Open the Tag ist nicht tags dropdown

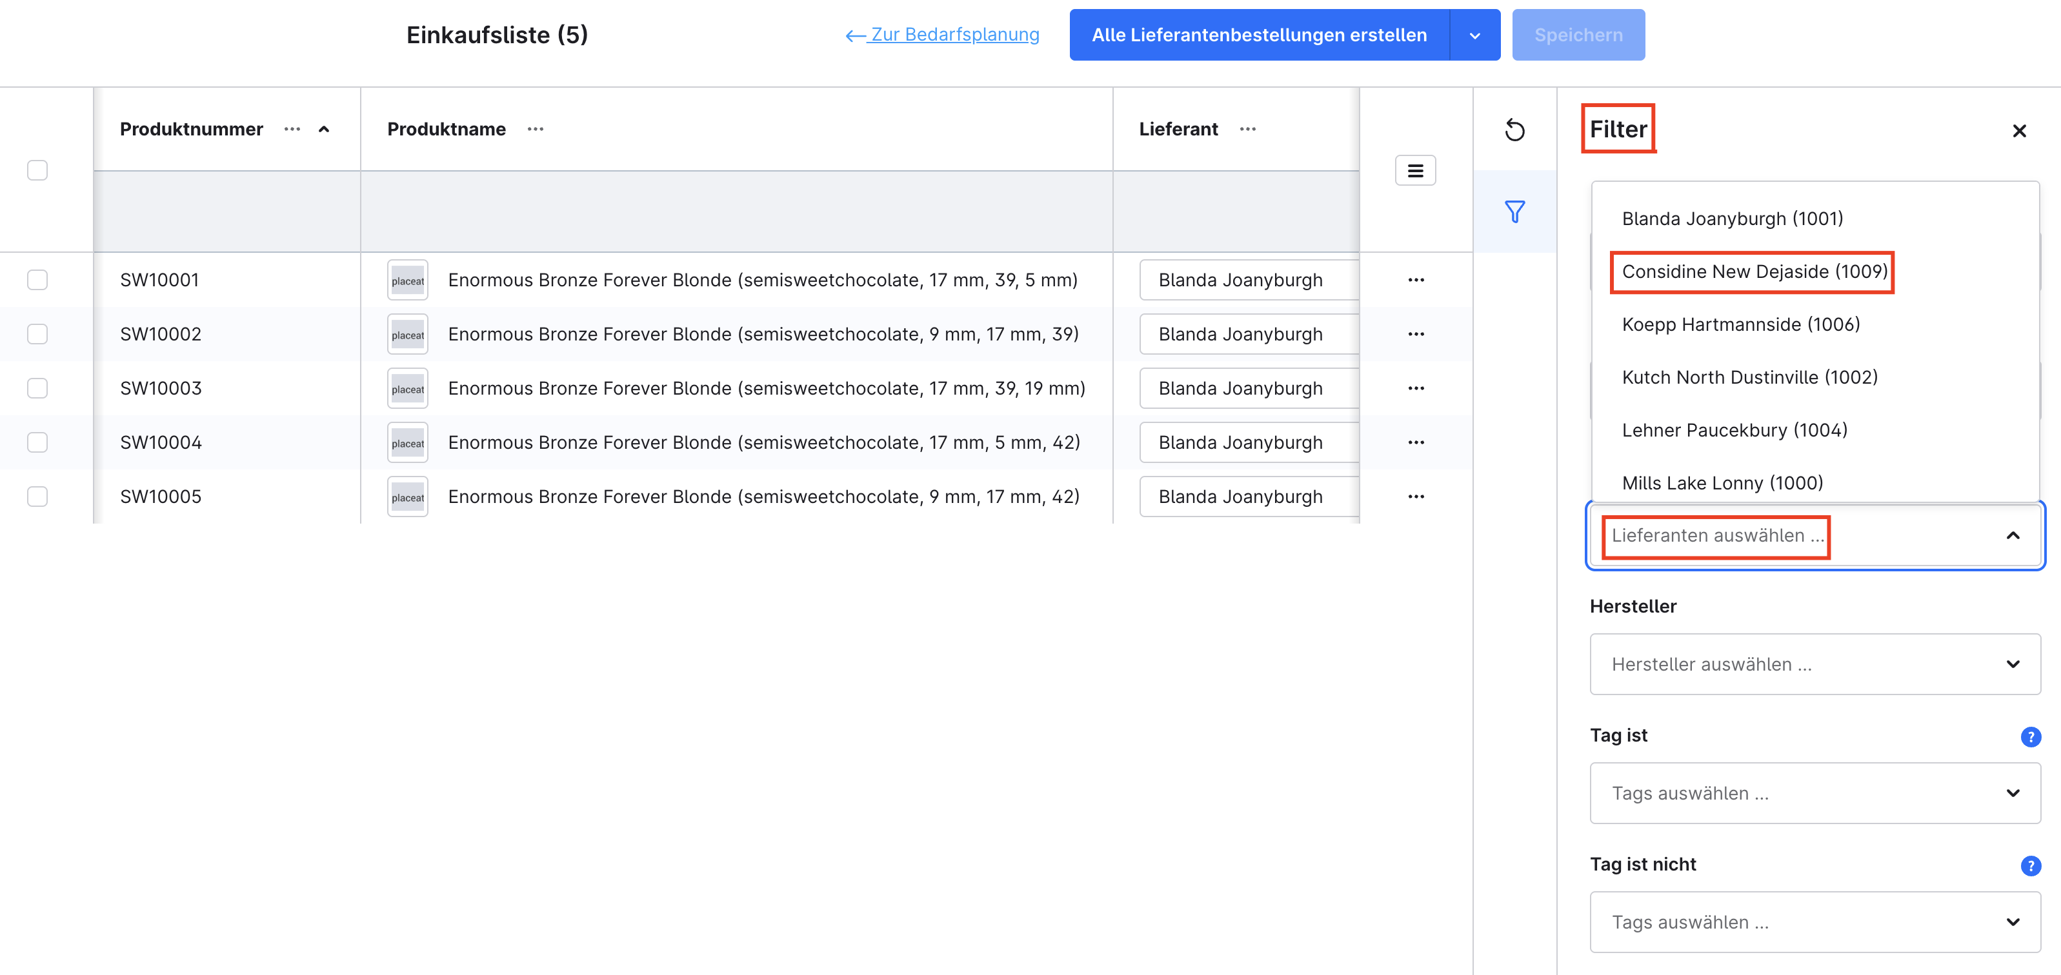point(1814,922)
